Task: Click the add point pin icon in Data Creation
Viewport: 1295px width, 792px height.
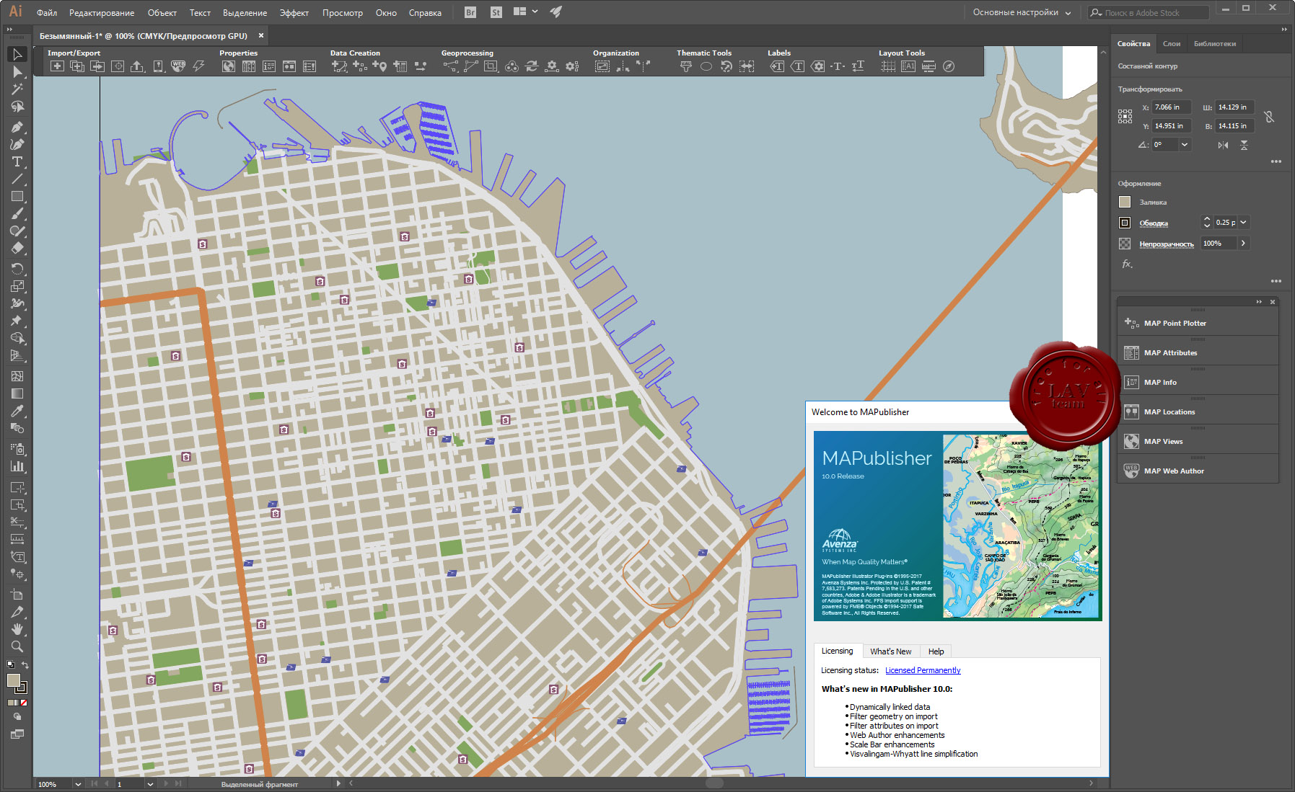Action: (379, 66)
